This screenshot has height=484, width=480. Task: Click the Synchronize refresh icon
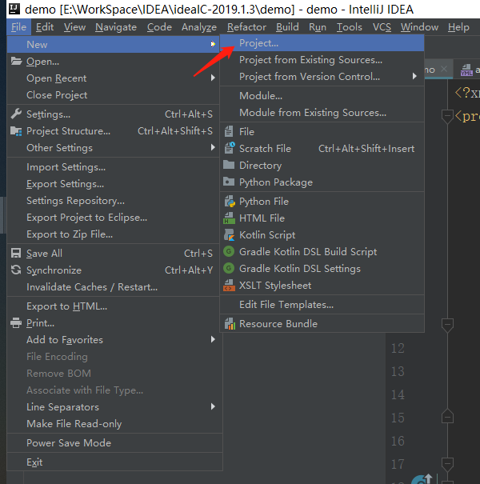pyautogui.click(x=16, y=270)
